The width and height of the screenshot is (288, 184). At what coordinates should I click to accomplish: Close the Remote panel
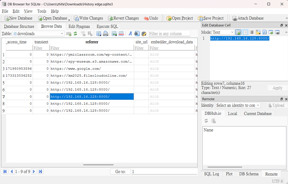click(x=286, y=99)
